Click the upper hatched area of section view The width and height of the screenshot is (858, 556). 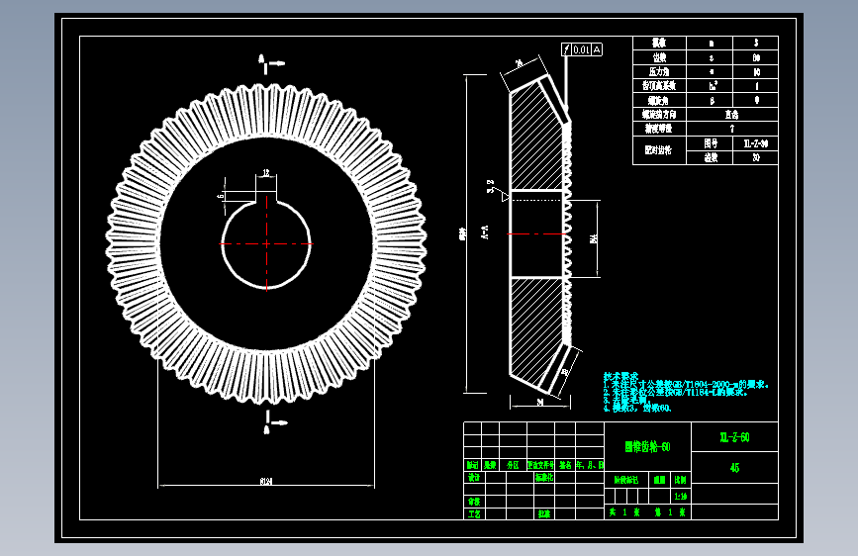pyautogui.click(x=535, y=141)
